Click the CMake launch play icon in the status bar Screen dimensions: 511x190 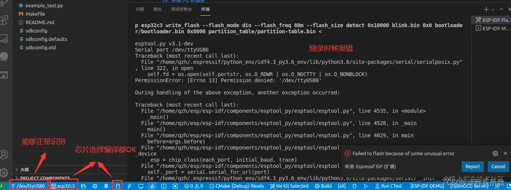(x=366, y=186)
